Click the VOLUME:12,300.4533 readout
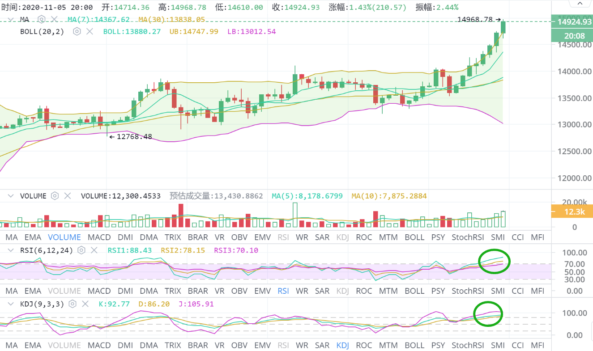 (121, 196)
